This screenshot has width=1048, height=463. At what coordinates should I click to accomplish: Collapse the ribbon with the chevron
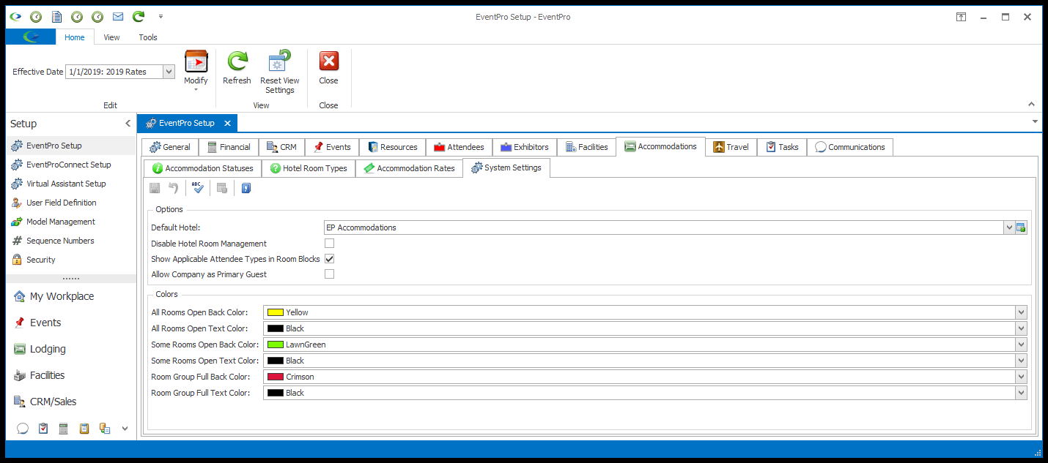coord(1032,105)
